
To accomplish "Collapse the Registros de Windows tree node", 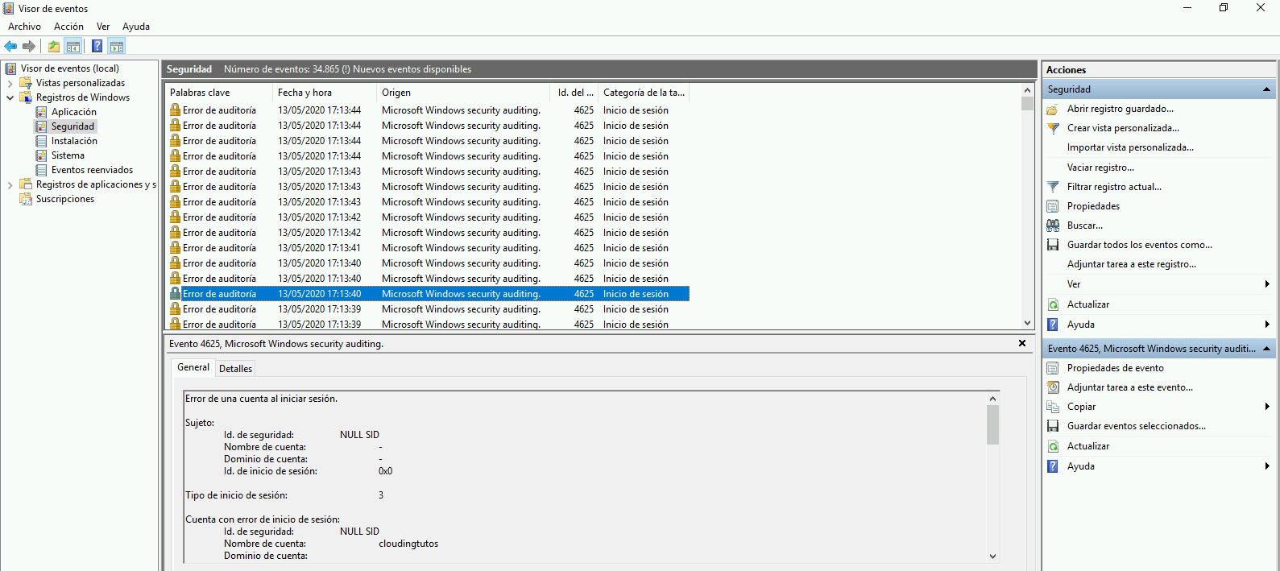I will [10, 97].
